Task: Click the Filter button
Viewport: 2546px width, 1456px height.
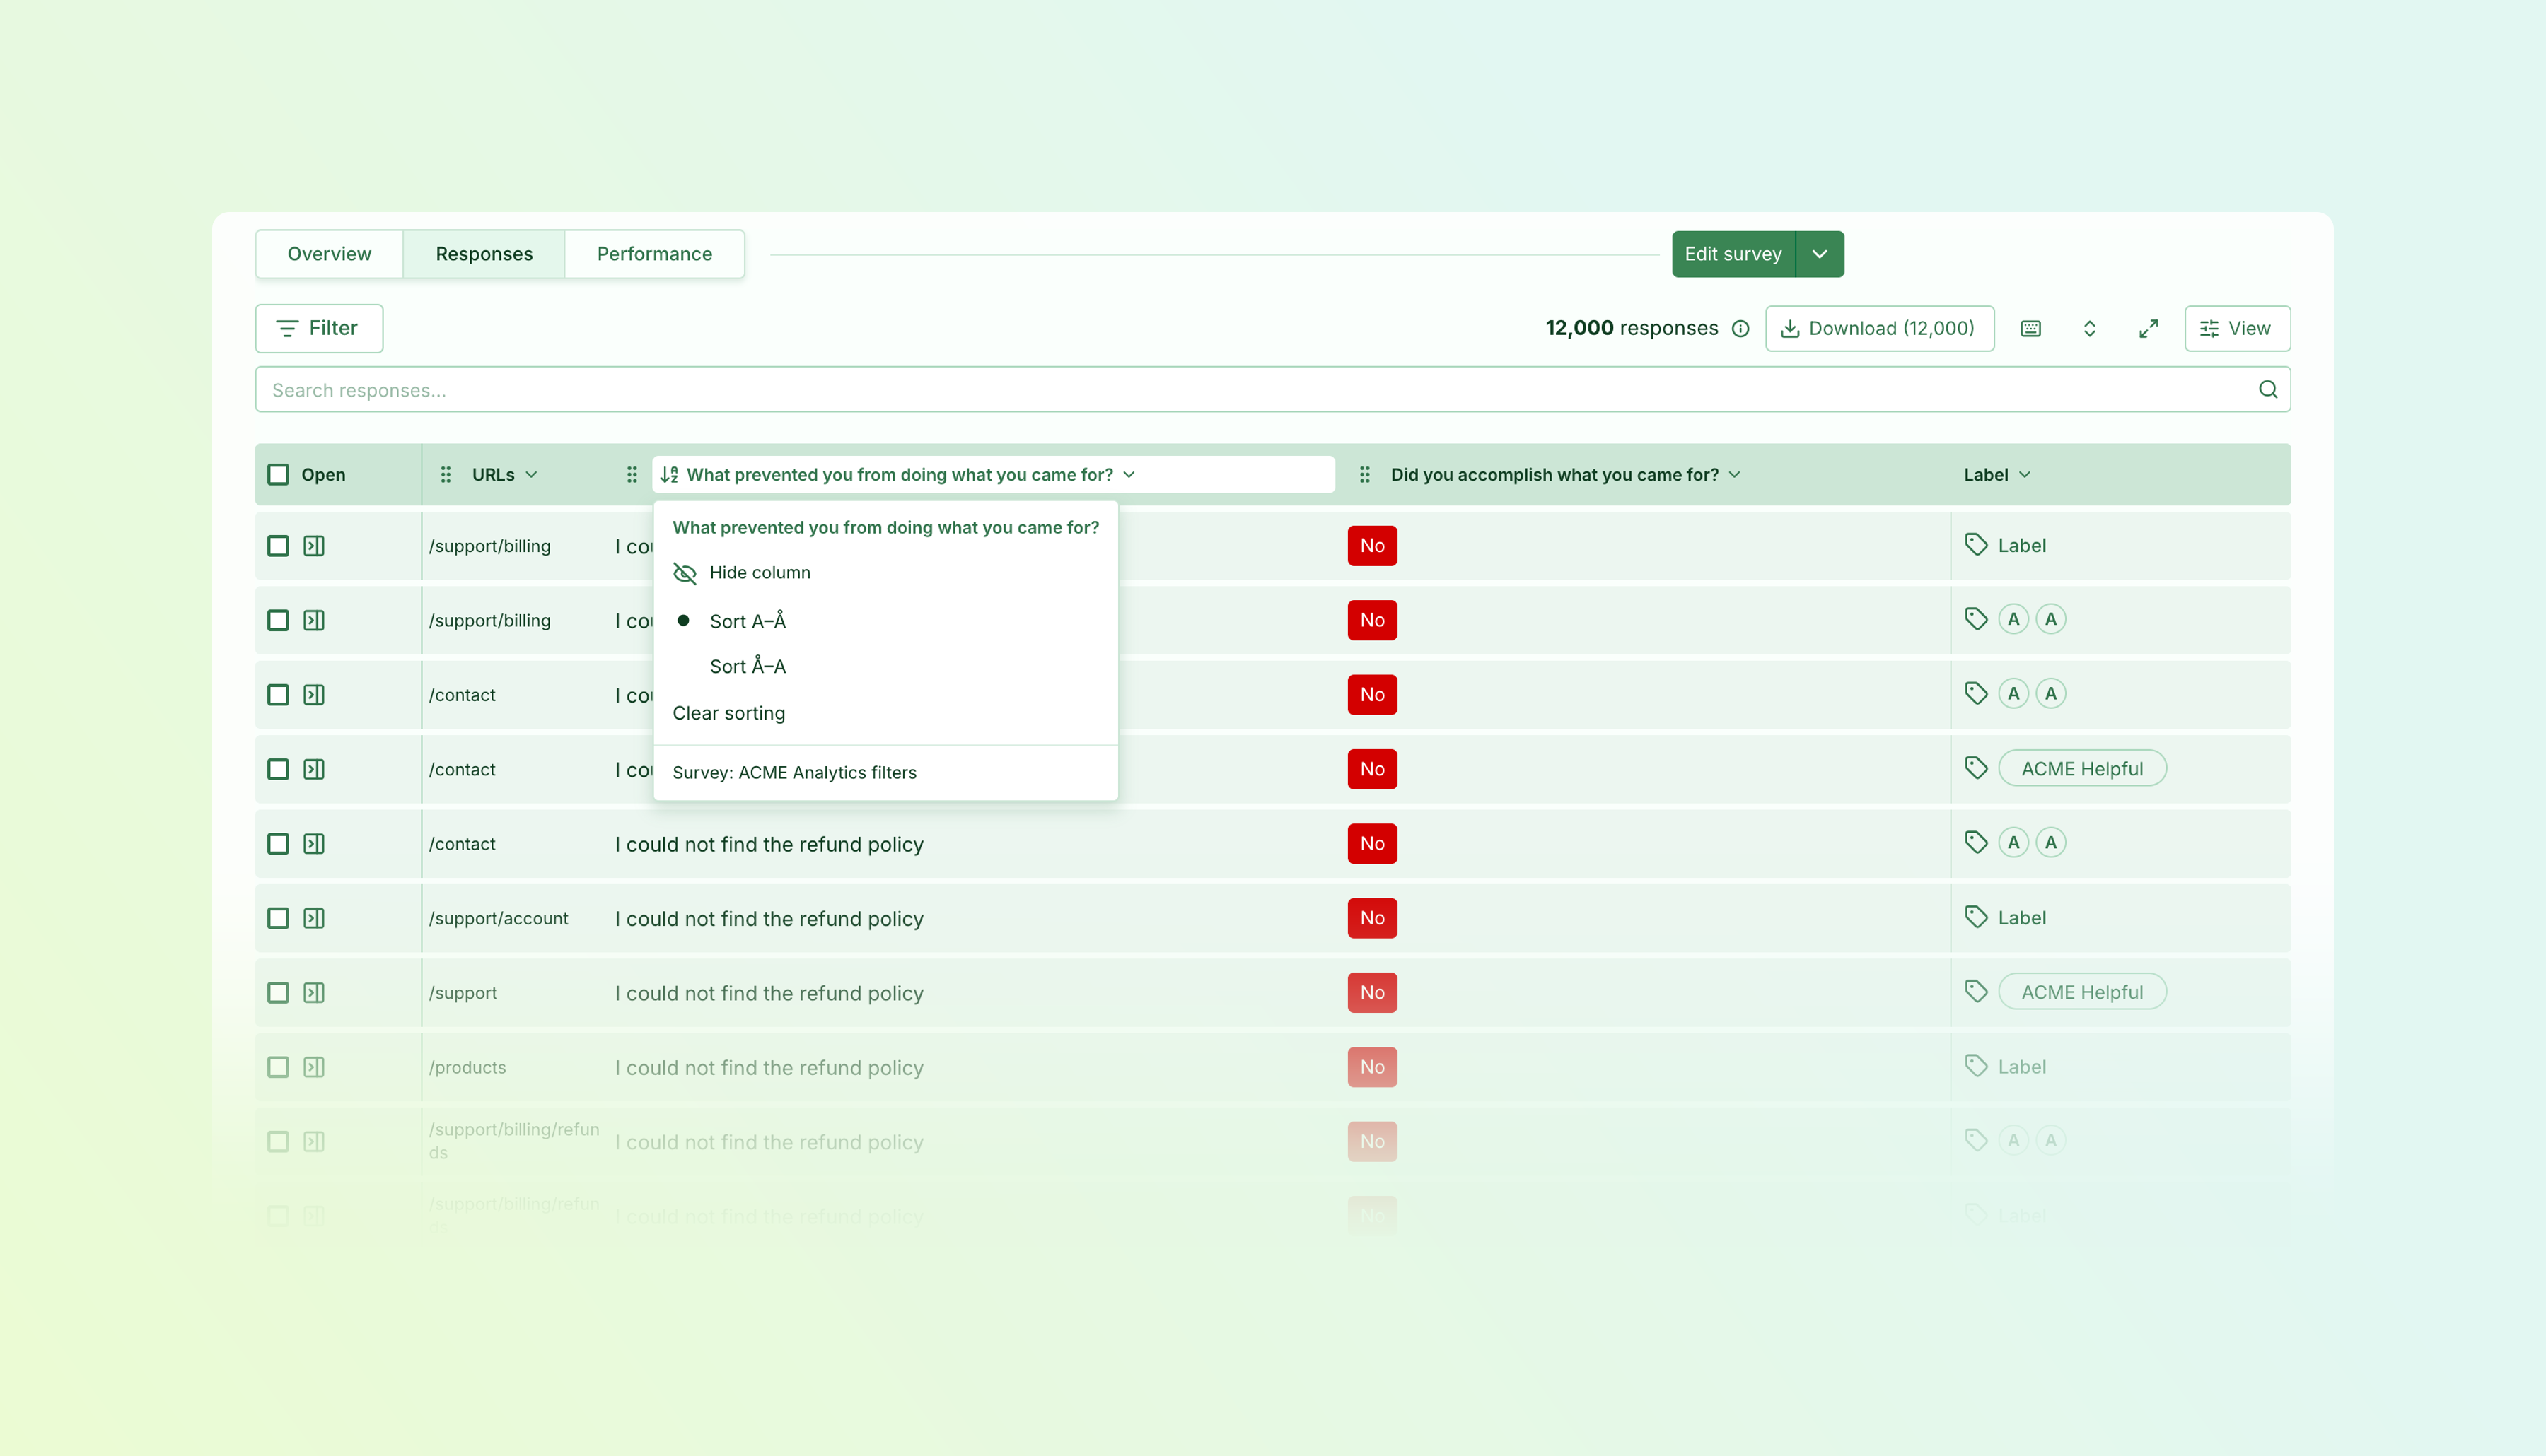Action: coord(318,328)
